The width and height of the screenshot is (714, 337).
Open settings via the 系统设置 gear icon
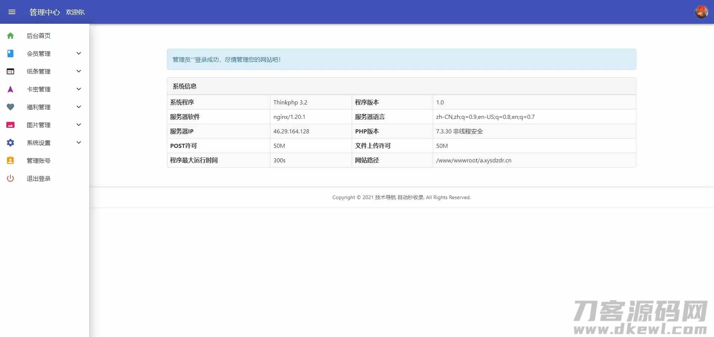click(10, 143)
